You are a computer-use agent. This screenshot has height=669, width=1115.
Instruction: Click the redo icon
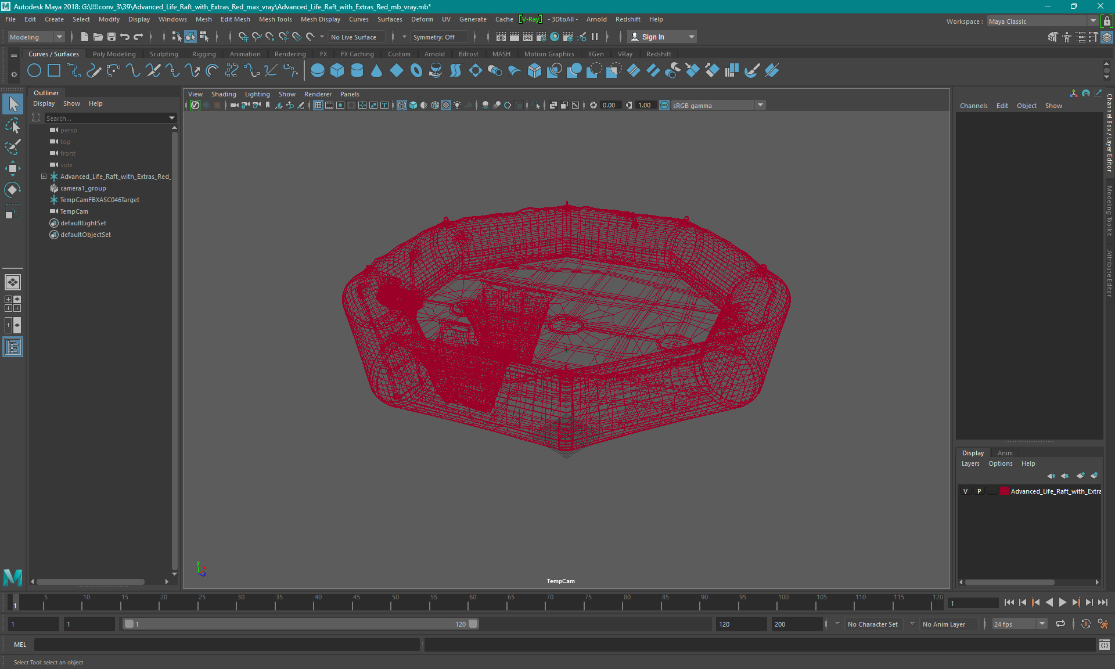138,37
